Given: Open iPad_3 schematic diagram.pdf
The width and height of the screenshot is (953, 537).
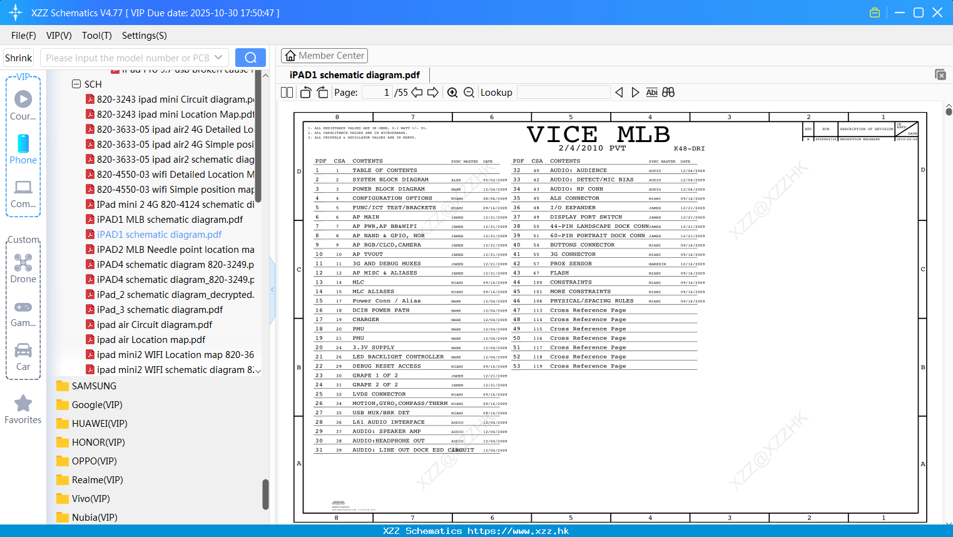Looking at the screenshot, I should point(155,310).
